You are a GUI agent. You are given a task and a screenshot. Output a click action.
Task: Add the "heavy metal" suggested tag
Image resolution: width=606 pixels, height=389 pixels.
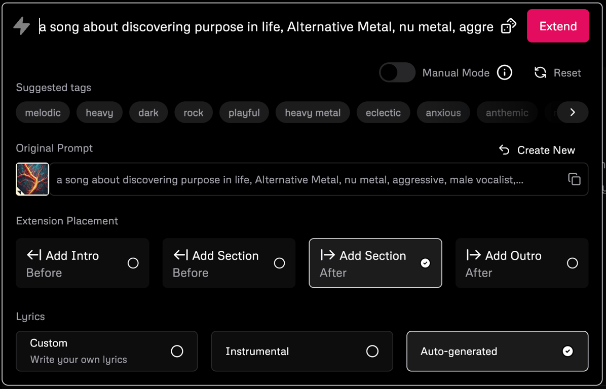tap(313, 112)
